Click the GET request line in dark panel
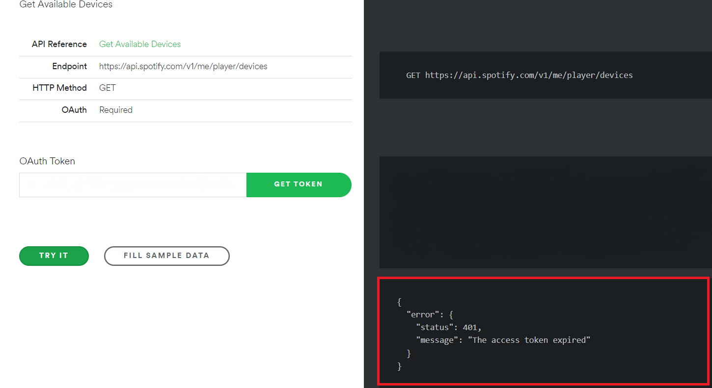 (x=520, y=75)
